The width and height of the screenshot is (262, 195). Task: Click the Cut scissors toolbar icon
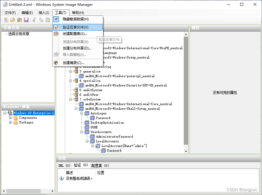point(34,20)
